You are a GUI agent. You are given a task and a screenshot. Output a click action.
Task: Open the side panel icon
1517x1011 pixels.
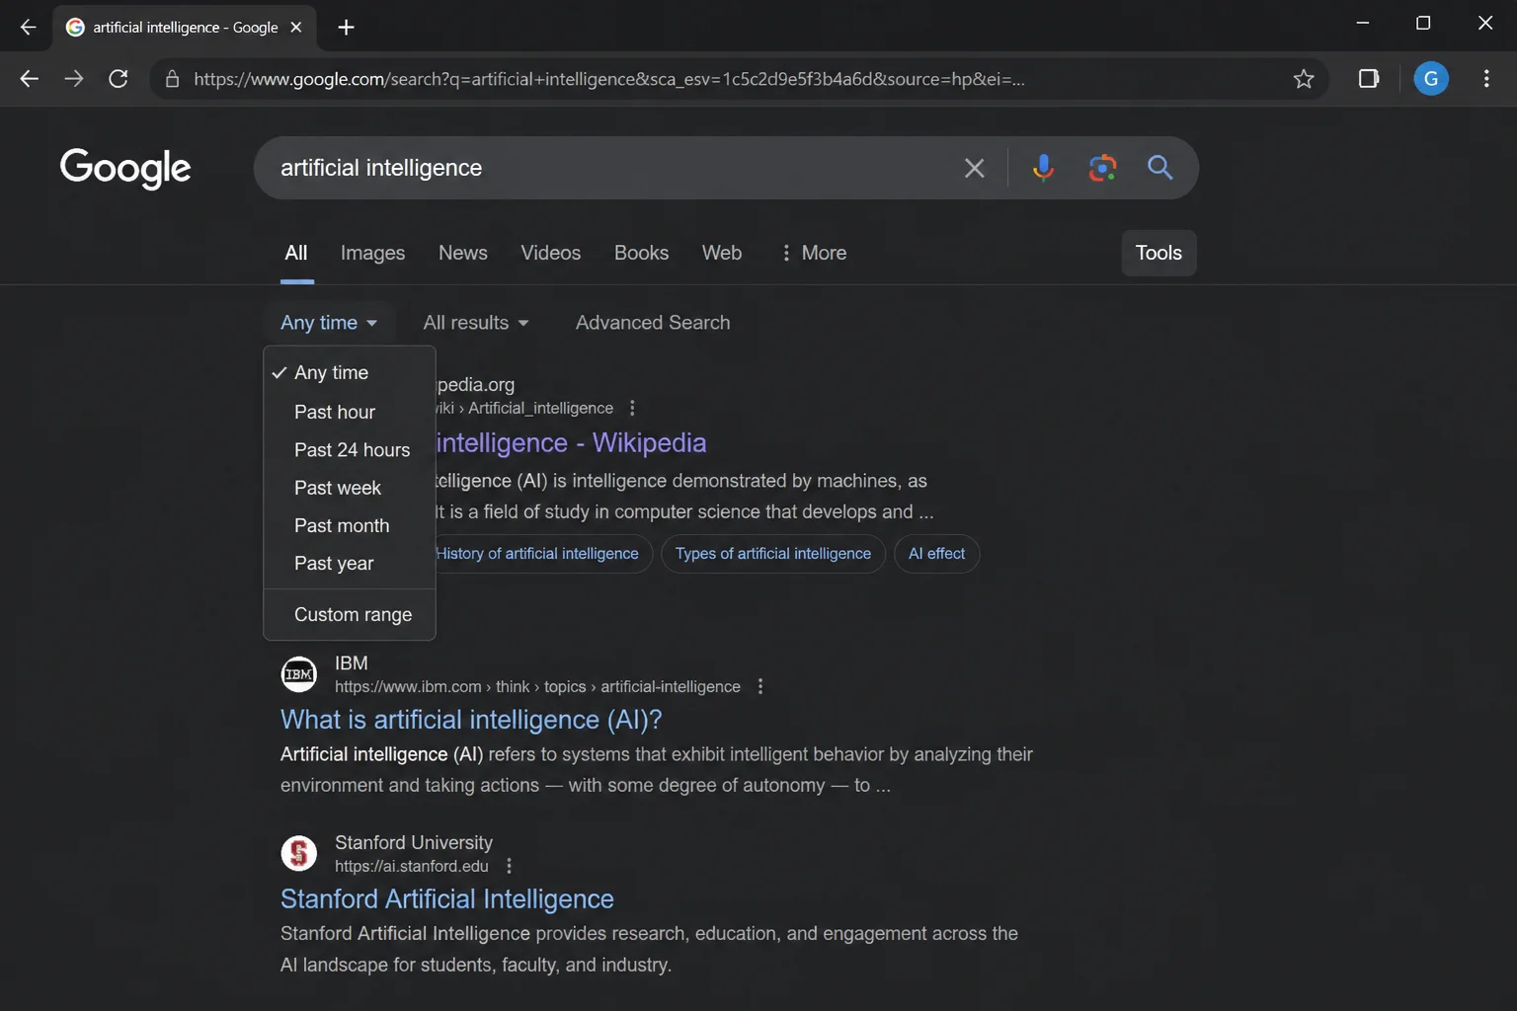click(x=1369, y=79)
